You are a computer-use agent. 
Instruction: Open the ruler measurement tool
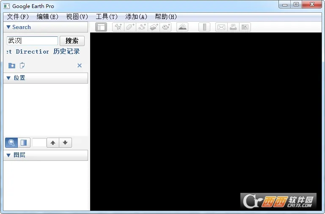coord(204,27)
